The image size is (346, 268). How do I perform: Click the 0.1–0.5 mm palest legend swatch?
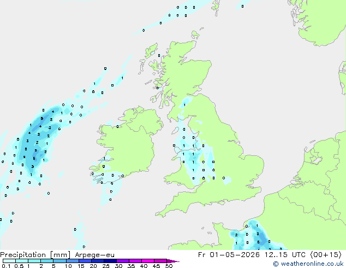click(x=9, y=261)
